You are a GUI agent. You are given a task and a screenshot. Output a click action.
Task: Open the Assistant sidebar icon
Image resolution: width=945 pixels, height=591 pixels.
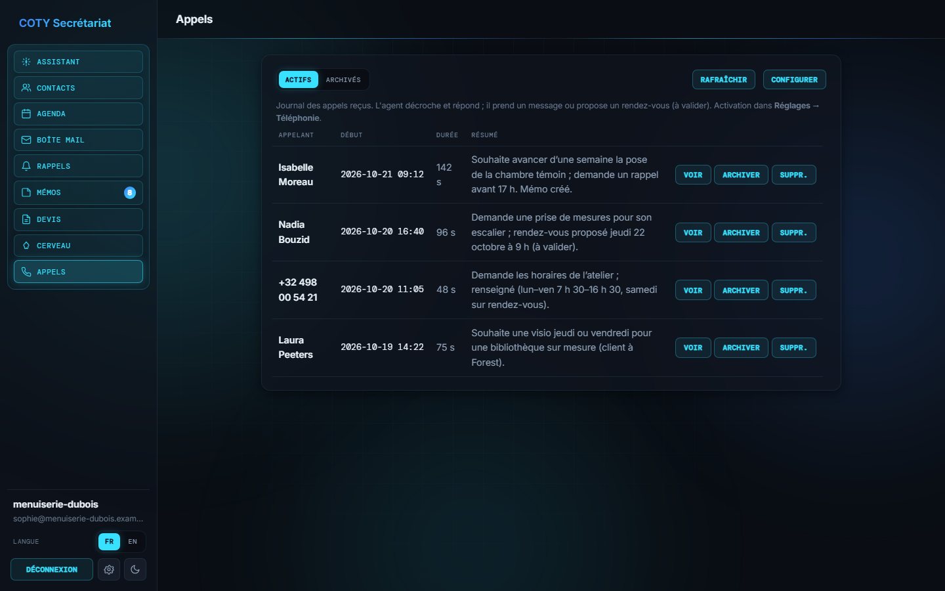point(26,62)
